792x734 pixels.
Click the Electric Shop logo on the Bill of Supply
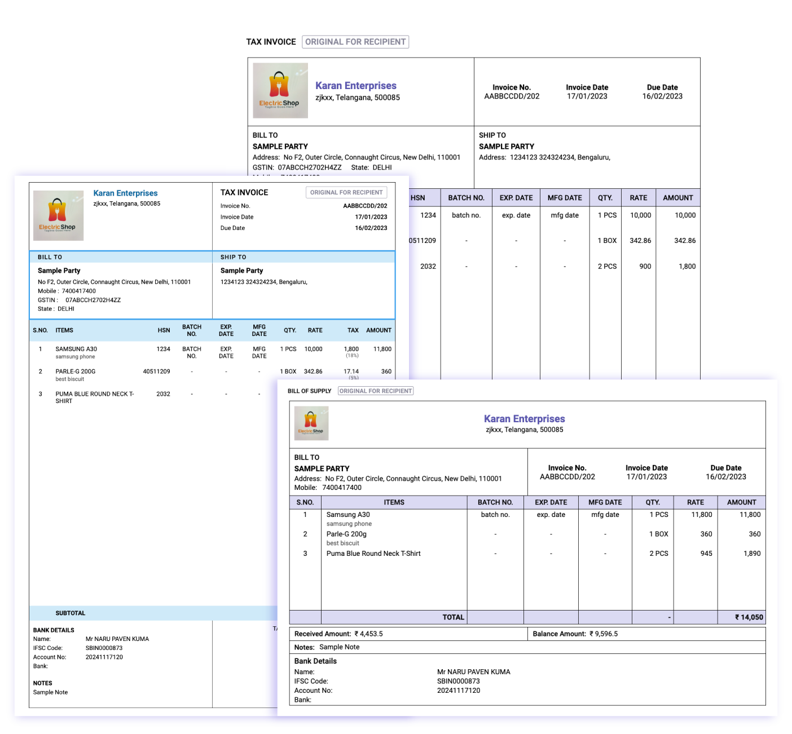(x=311, y=423)
